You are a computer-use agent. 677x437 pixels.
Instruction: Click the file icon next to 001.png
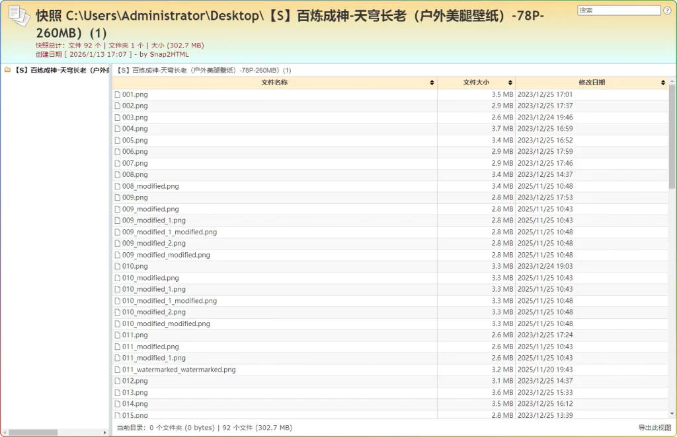click(117, 94)
